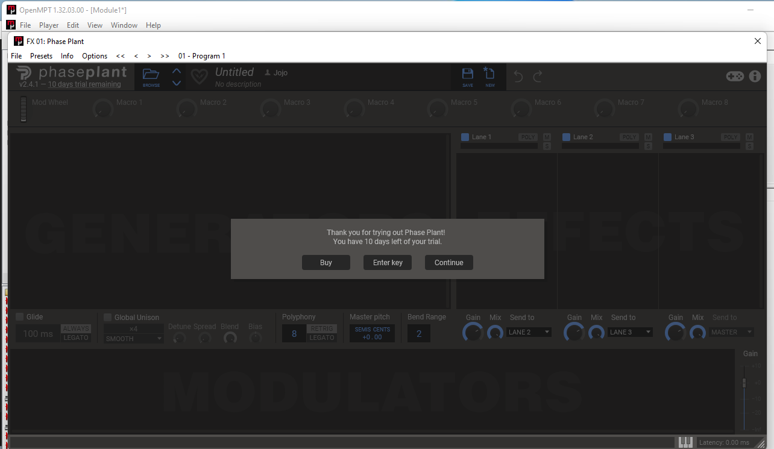Click the gamepad icon in header
The height and width of the screenshot is (449, 774).
734,76
